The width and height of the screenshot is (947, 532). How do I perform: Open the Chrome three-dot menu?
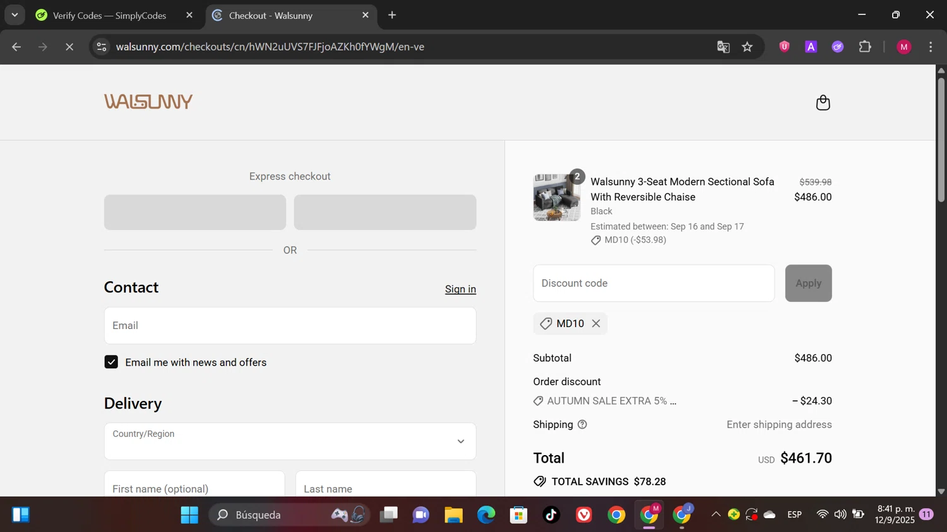pyautogui.click(x=931, y=47)
